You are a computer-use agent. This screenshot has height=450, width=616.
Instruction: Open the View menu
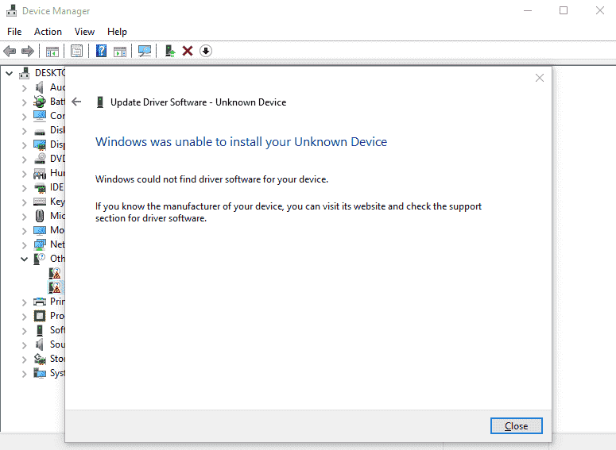click(x=84, y=32)
